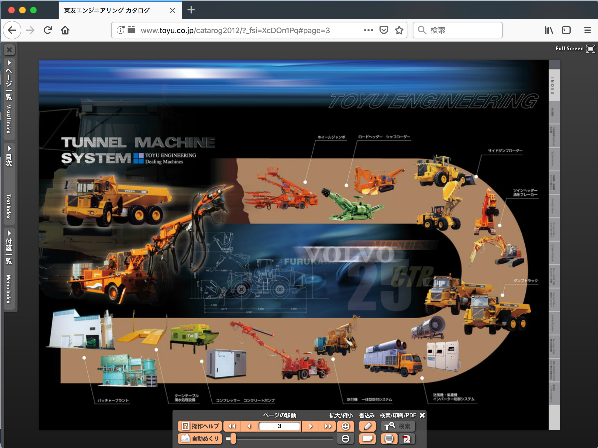Click the page position slider handle
The height and width of the screenshot is (448, 598).
point(233,438)
